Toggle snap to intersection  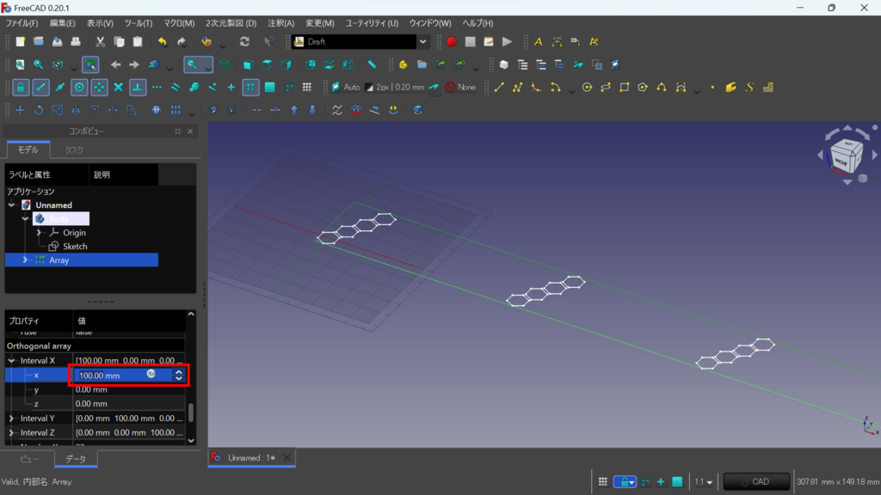tap(118, 87)
